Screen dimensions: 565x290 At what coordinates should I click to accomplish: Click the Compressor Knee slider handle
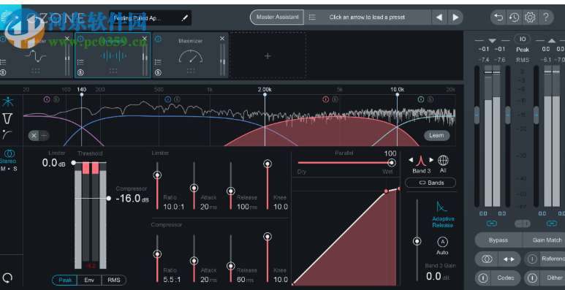268,237
